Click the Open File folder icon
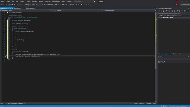 (x=10, y=5)
